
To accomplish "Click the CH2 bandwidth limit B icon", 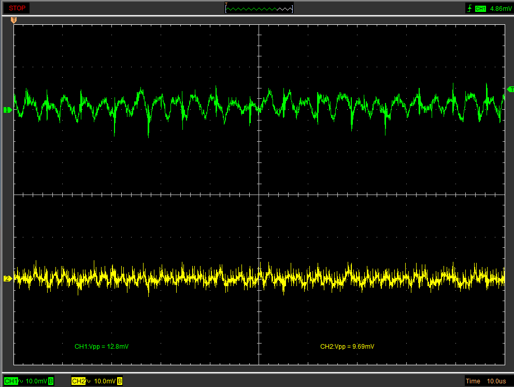I will tap(120, 381).
